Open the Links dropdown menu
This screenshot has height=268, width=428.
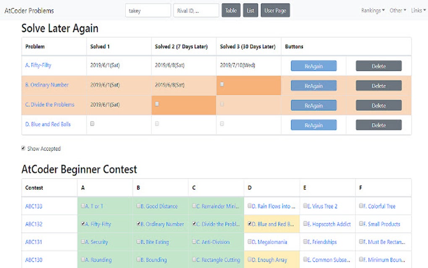click(x=418, y=11)
